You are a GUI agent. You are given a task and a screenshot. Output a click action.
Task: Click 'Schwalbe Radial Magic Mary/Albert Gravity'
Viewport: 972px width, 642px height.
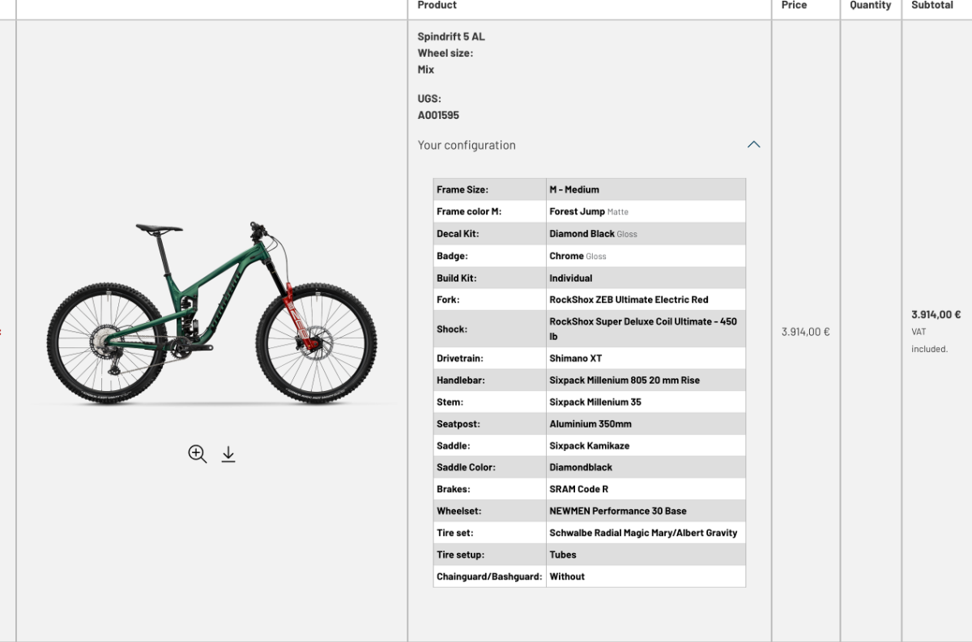point(644,533)
